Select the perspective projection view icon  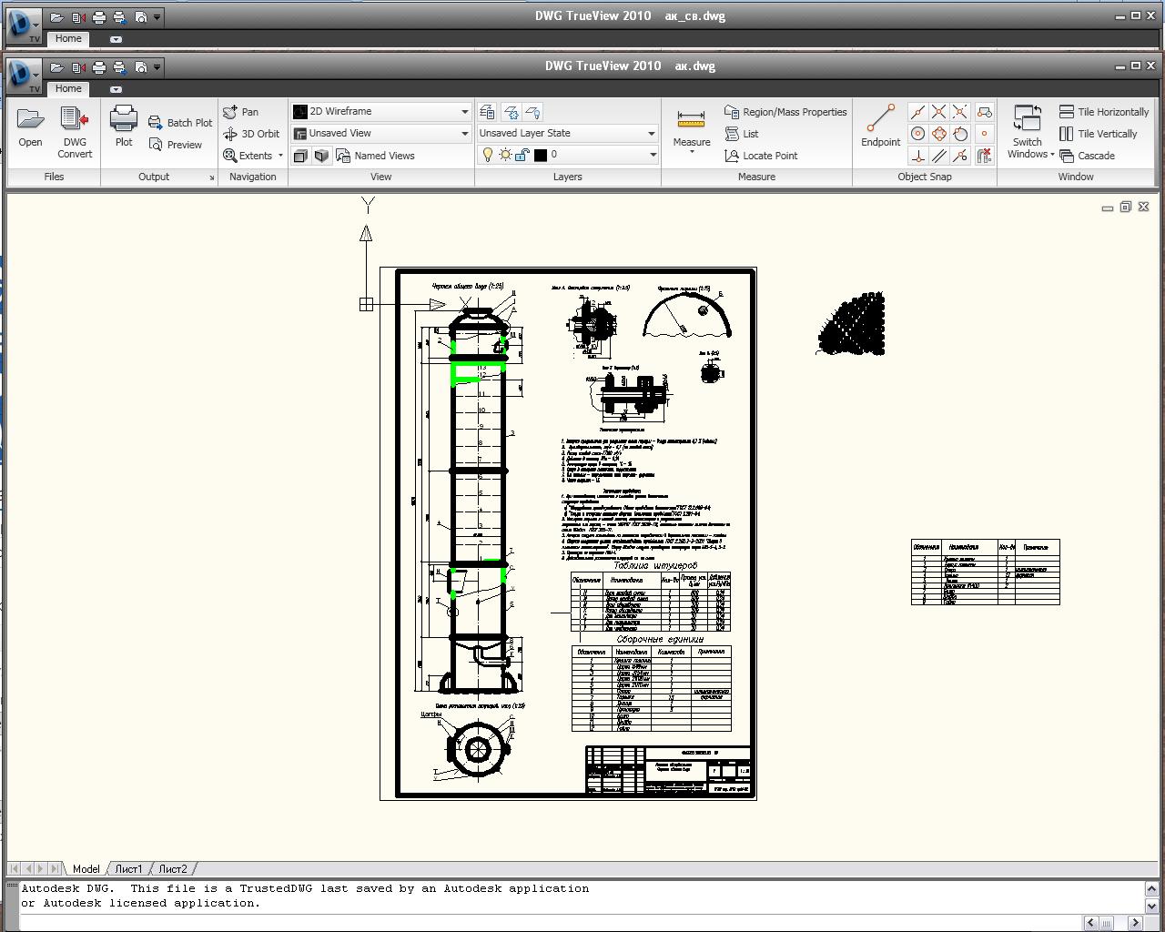321,156
